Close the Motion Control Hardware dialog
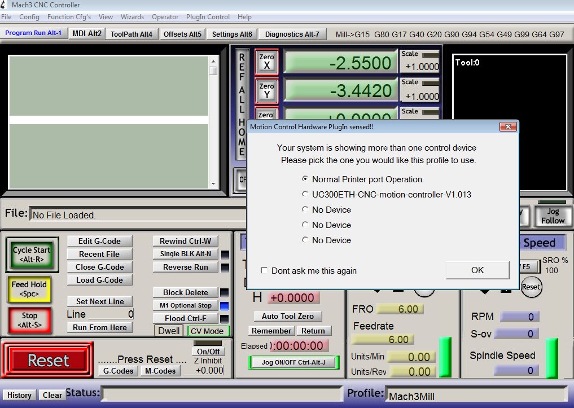Image resolution: width=574 pixels, height=408 pixels. (508, 127)
